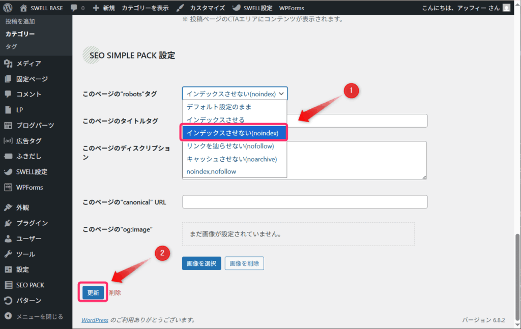
Task: Click the SEO PACK sidebar icon
Action: [x=8, y=285]
